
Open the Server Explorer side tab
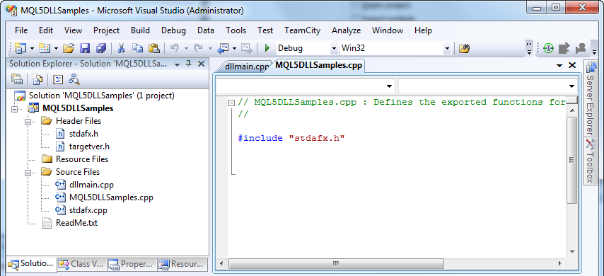pos(590,98)
